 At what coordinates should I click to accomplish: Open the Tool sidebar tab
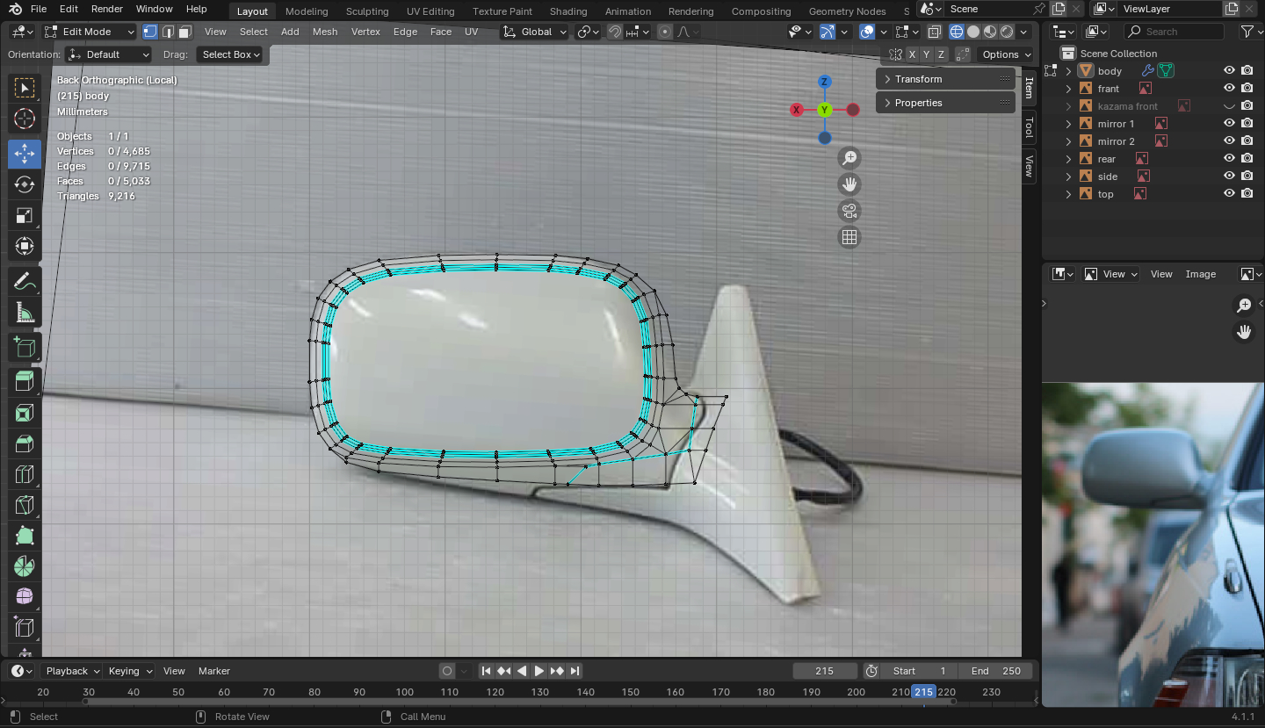click(1030, 128)
